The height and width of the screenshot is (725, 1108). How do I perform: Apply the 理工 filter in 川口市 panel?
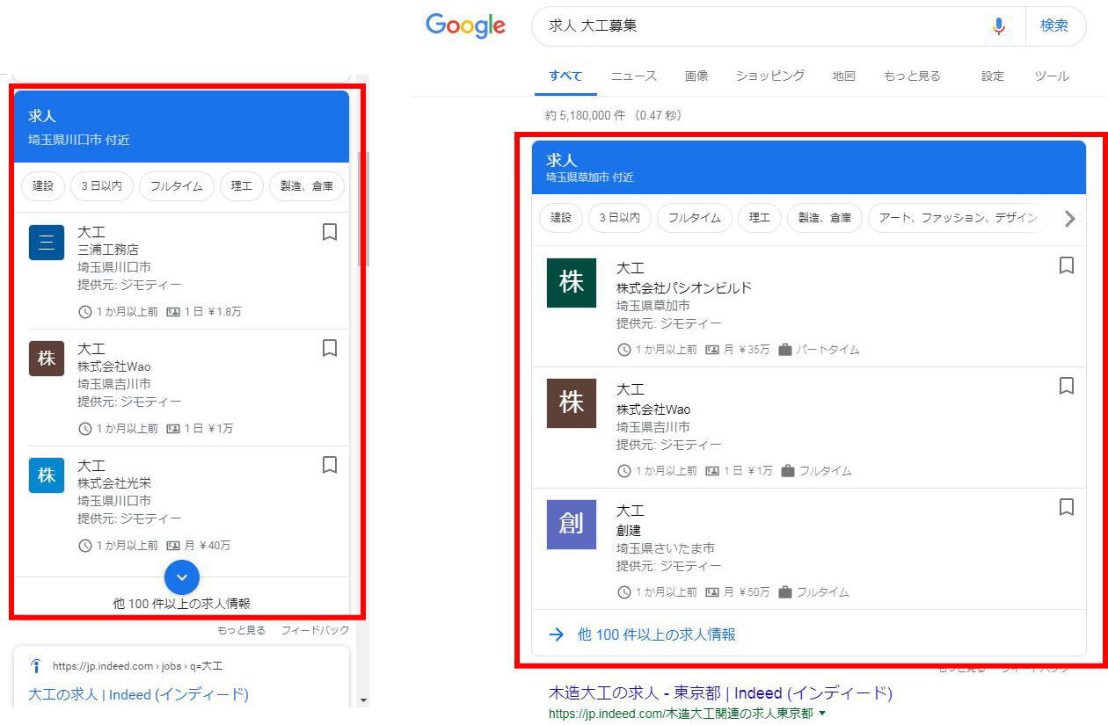click(241, 186)
